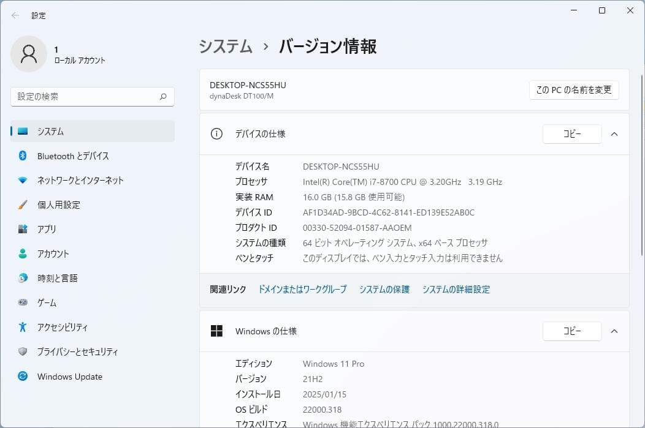Click このPCの名前を変更 button
Image resolution: width=645 pixels, height=428 pixels.
(574, 89)
